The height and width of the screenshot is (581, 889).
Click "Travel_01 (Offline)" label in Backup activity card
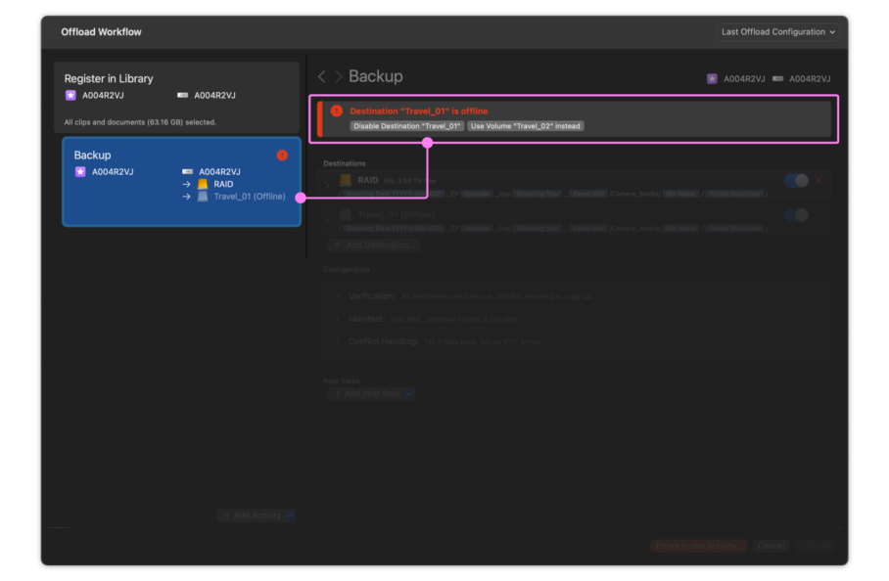(x=250, y=197)
